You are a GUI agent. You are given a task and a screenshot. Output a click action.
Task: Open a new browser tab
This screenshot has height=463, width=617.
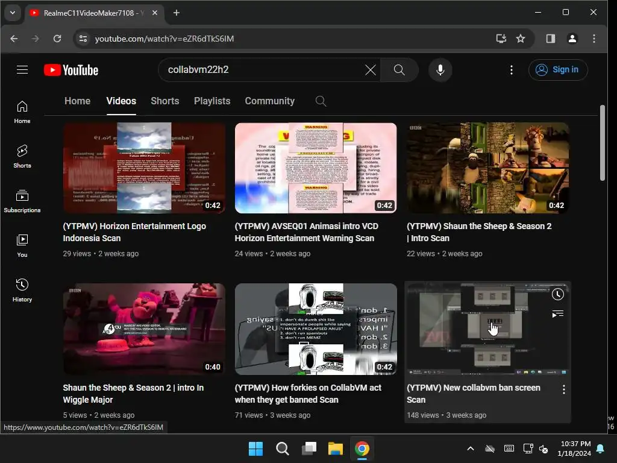click(x=177, y=13)
